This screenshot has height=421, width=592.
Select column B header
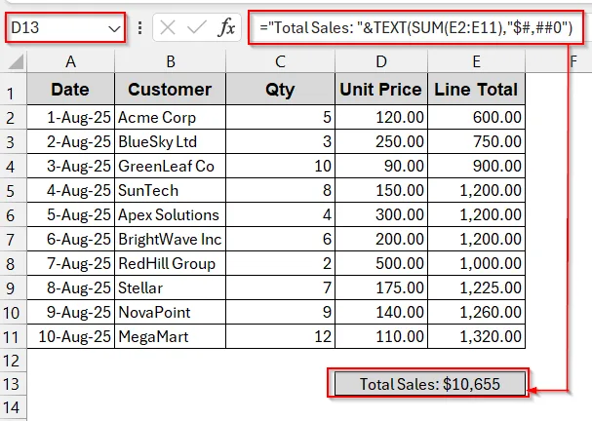[x=171, y=61]
